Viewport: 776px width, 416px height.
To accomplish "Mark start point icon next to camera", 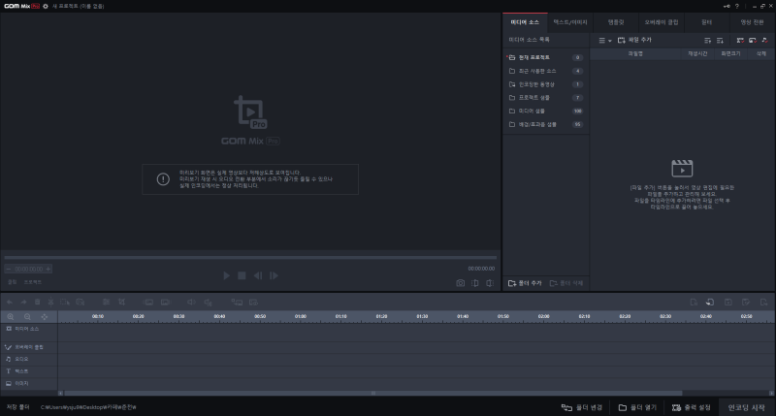I will (475, 283).
